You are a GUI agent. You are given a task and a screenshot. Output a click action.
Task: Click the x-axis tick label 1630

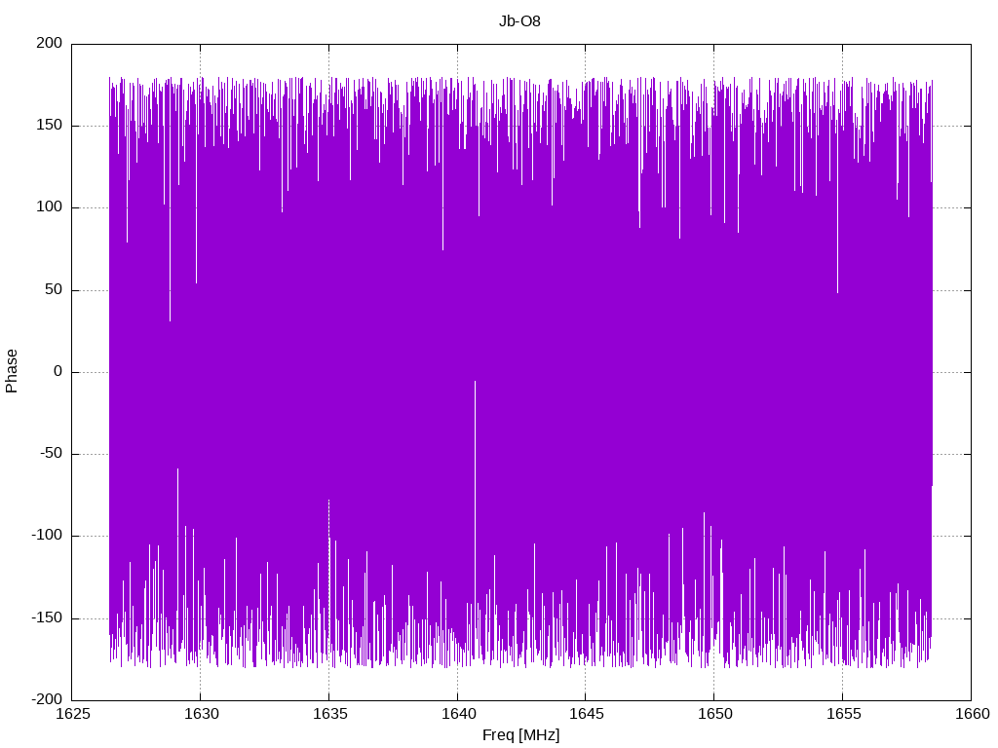tap(201, 714)
